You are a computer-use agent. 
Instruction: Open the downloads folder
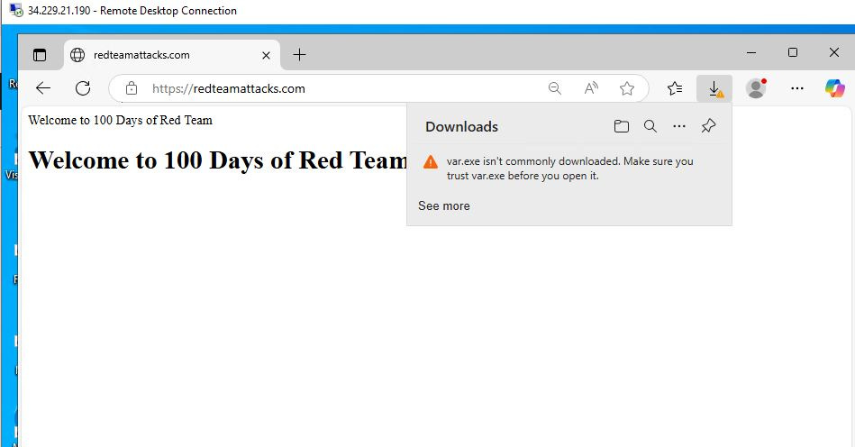click(621, 126)
